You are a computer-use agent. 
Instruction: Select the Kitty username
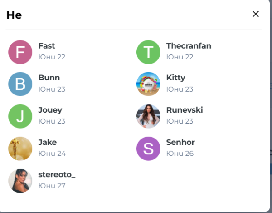175,78
